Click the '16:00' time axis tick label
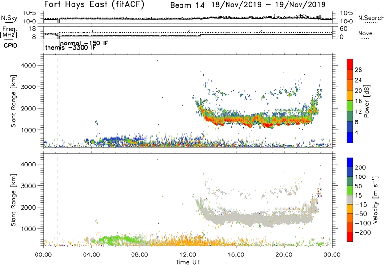The height and width of the screenshot is (265, 384). [x=236, y=255]
